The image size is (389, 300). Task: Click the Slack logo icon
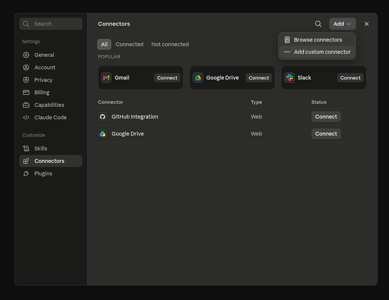coord(289,78)
